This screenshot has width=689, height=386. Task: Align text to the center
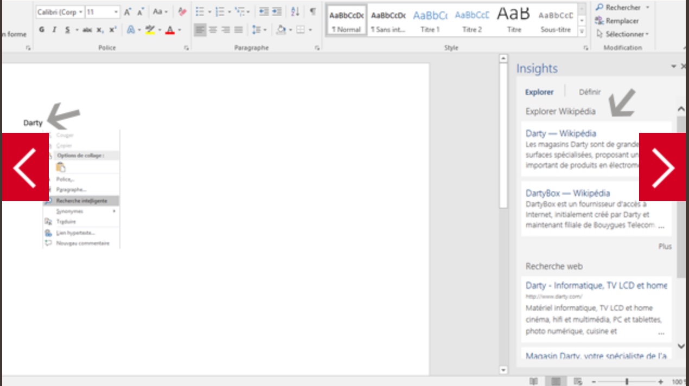click(213, 30)
